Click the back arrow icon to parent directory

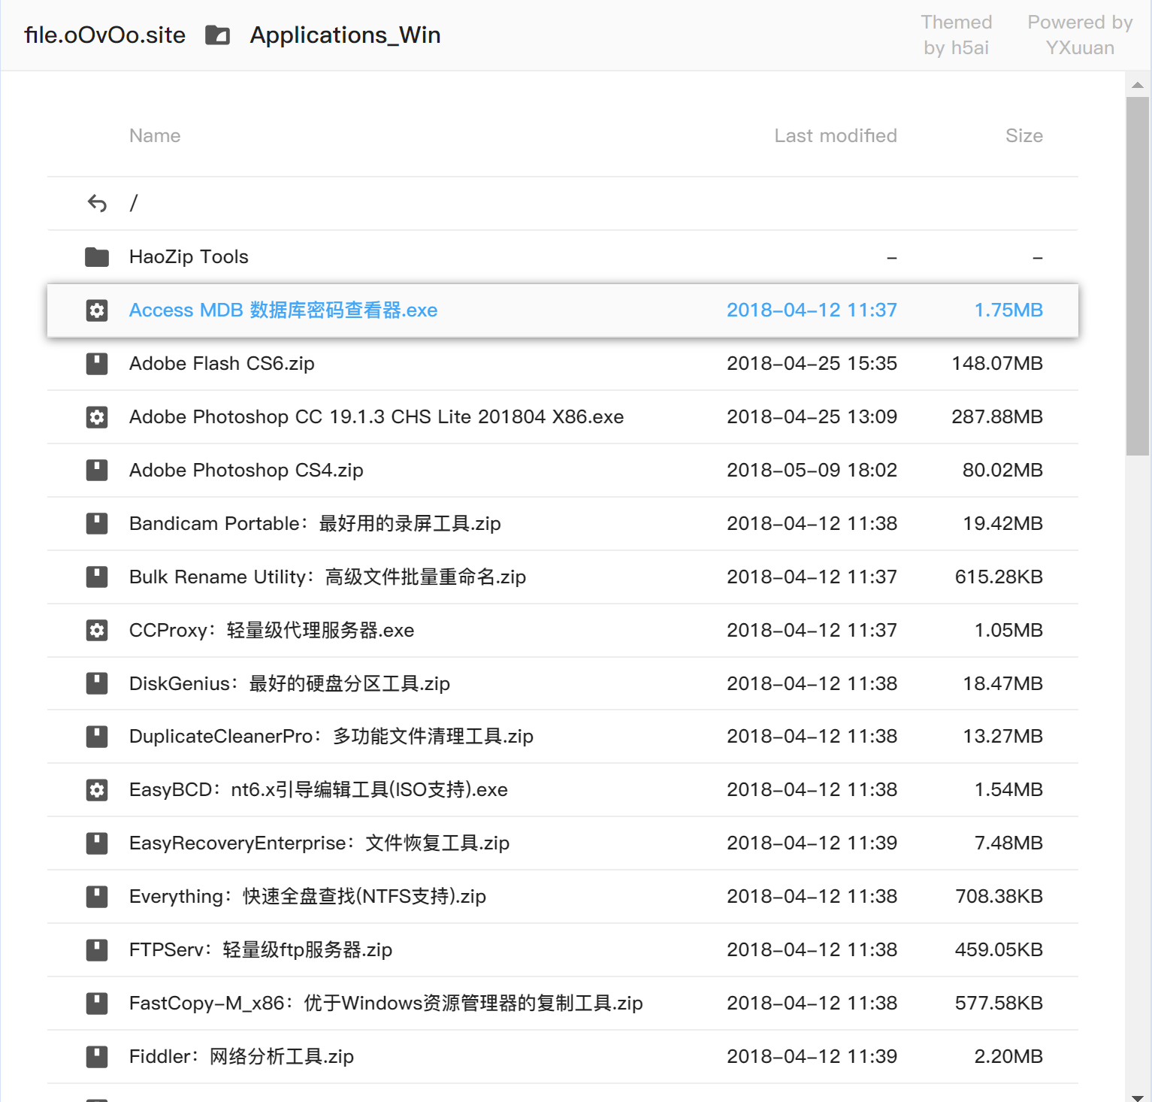(x=97, y=203)
